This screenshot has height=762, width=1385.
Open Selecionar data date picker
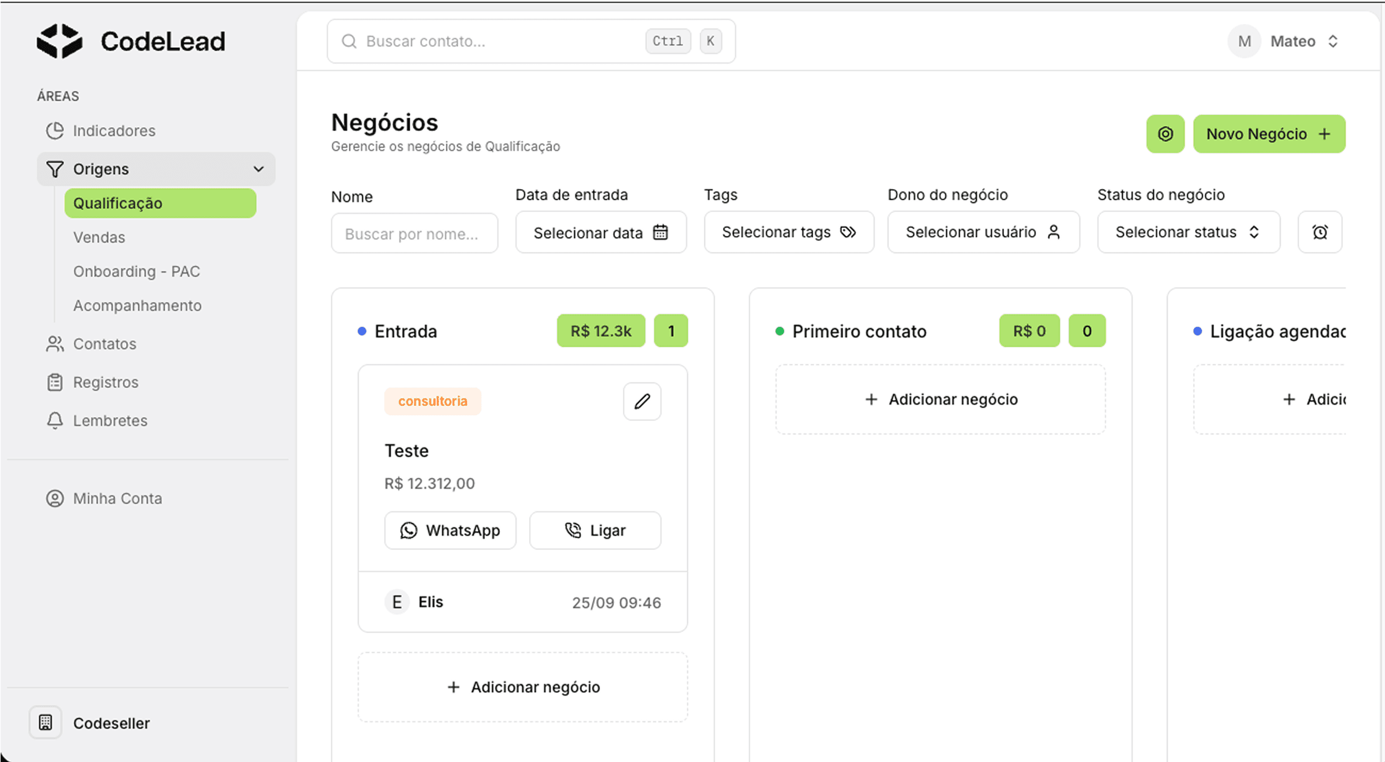tap(600, 232)
